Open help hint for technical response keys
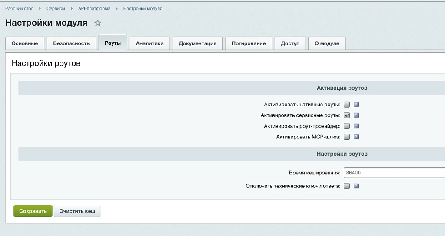 coord(356,186)
